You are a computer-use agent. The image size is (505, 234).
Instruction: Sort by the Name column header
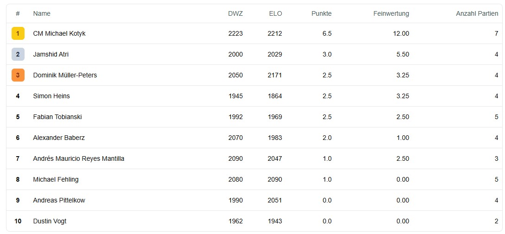point(42,13)
